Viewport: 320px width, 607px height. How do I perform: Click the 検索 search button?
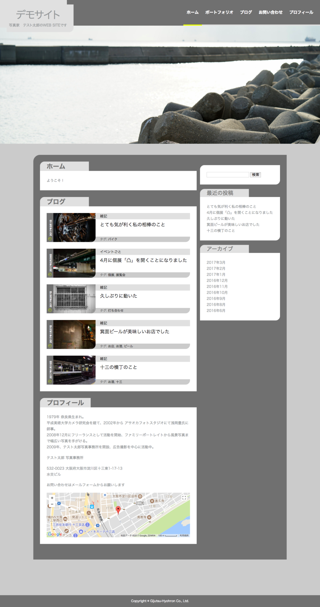coord(256,175)
